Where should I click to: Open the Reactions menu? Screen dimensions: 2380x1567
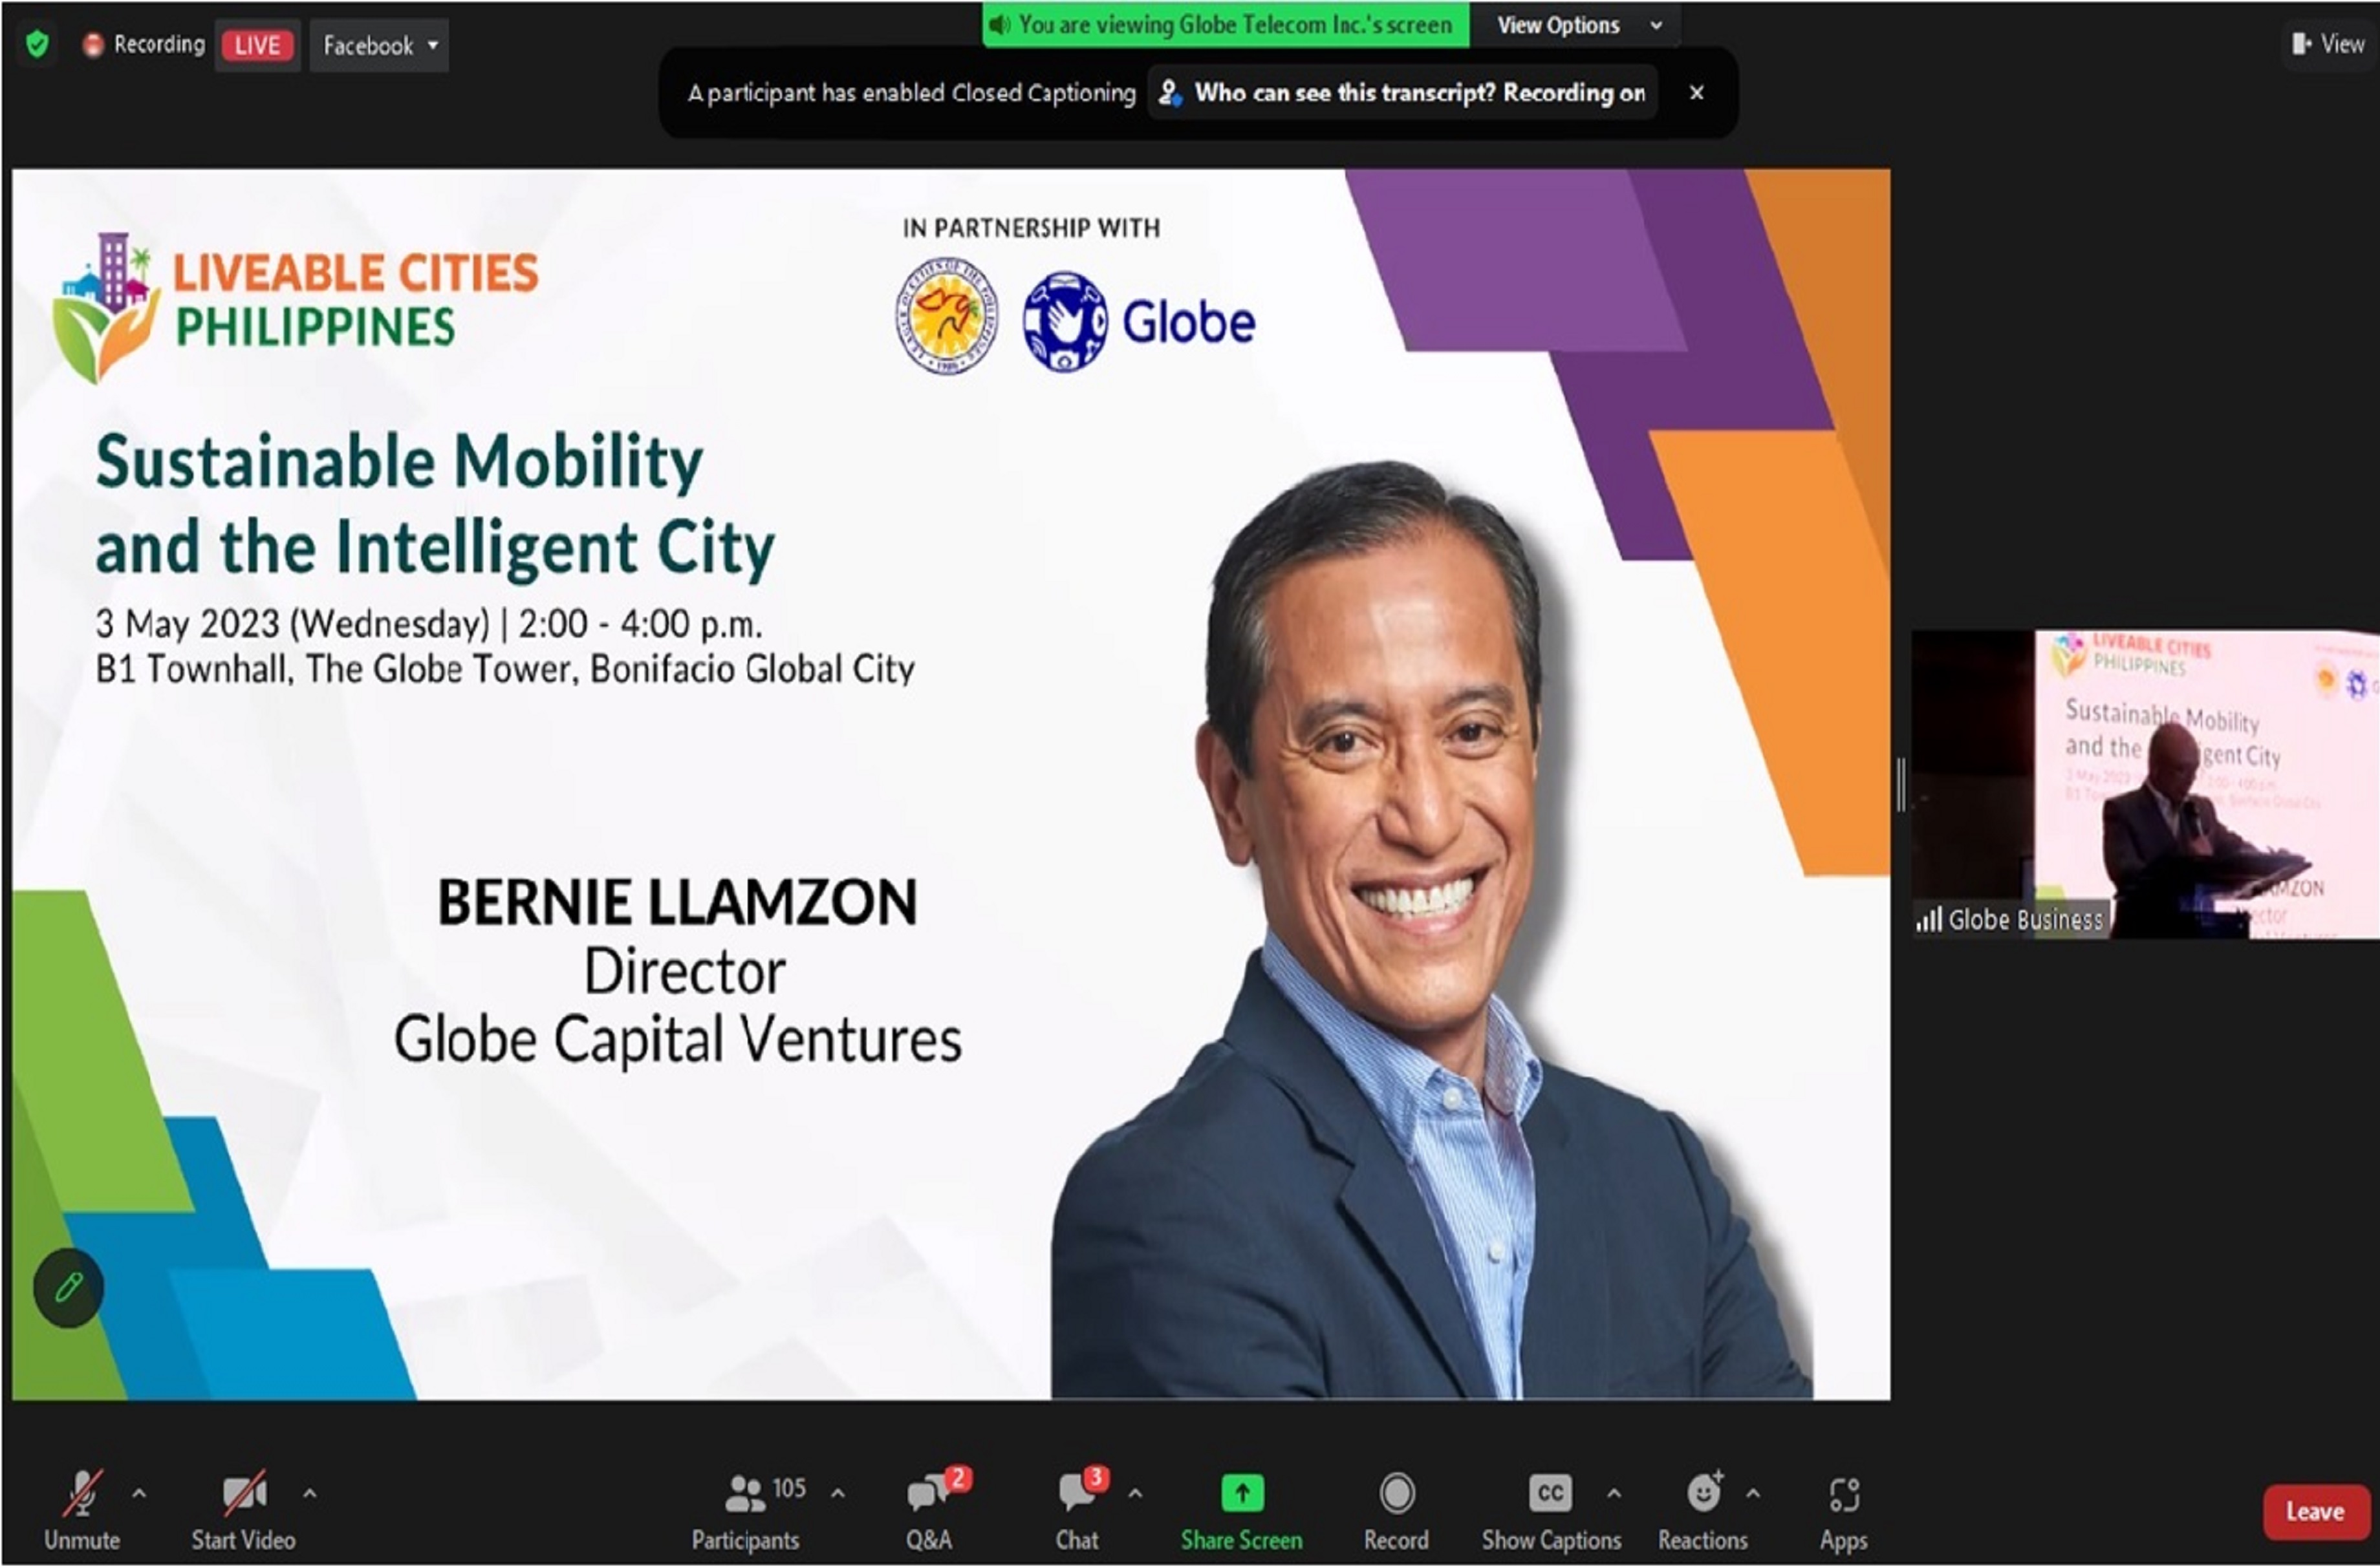tap(1703, 1510)
